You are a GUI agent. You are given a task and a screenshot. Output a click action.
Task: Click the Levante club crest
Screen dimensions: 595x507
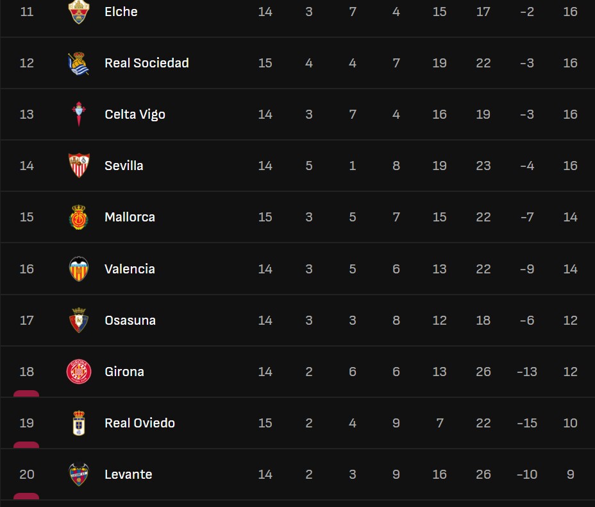(79, 474)
